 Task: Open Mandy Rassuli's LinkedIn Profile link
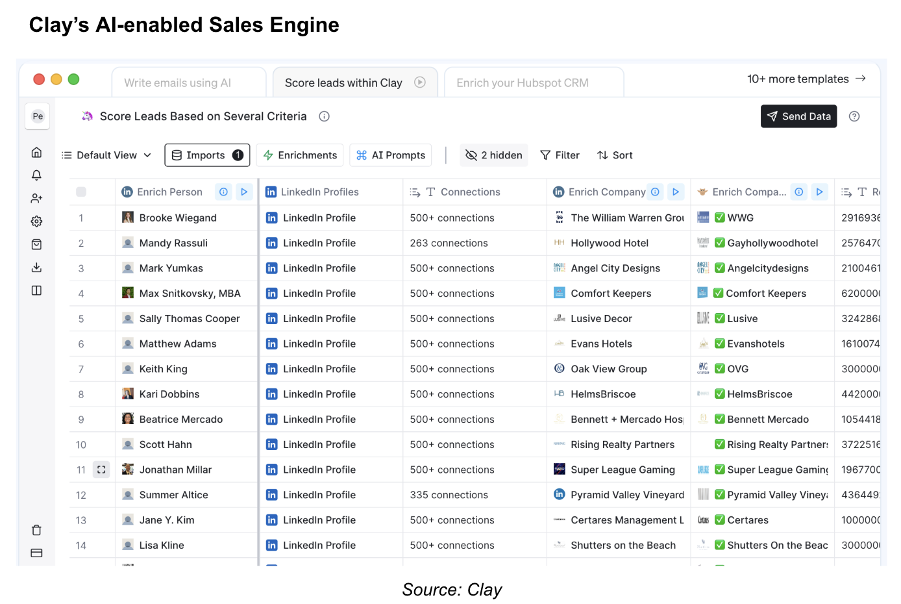click(319, 243)
